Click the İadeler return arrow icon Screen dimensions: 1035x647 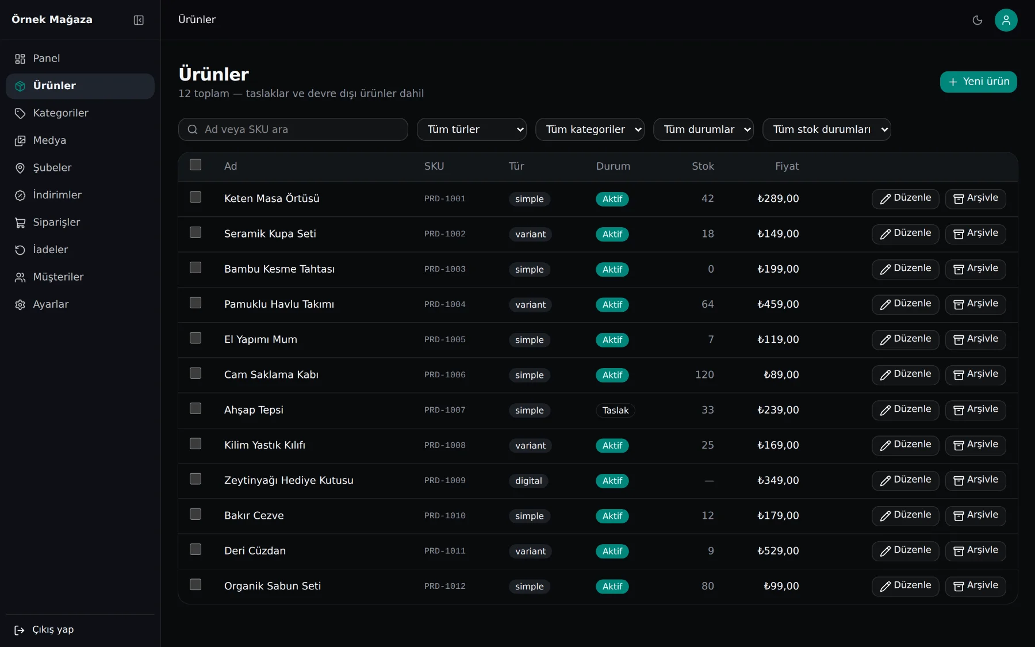click(20, 250)
